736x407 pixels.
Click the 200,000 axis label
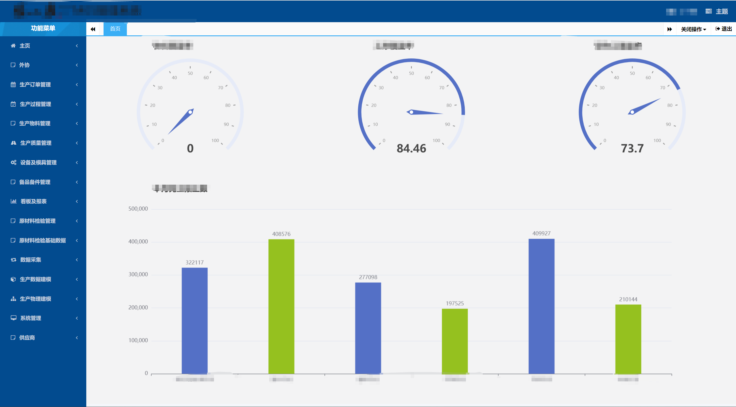pyautogui.click(x=138, y=307)
